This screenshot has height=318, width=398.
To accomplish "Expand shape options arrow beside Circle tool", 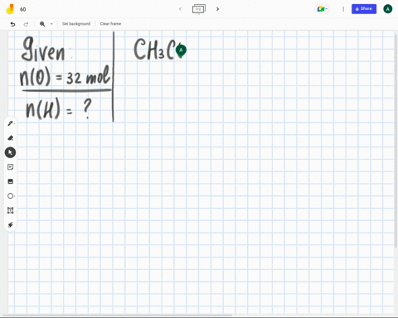I will (14, 196).
